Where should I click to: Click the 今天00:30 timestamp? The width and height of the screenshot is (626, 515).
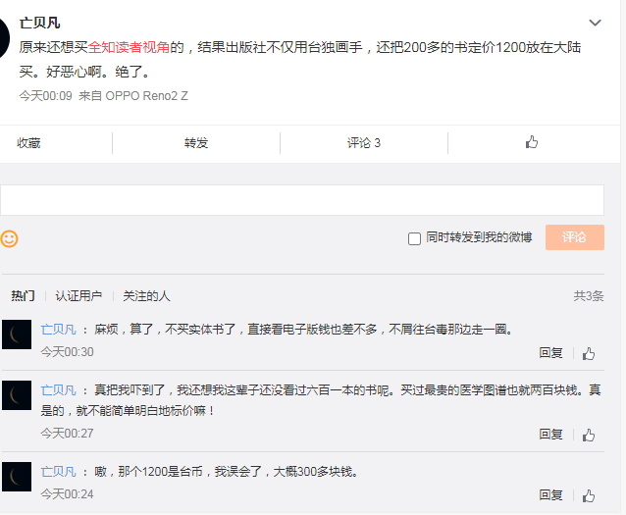[x=67, y=352]
